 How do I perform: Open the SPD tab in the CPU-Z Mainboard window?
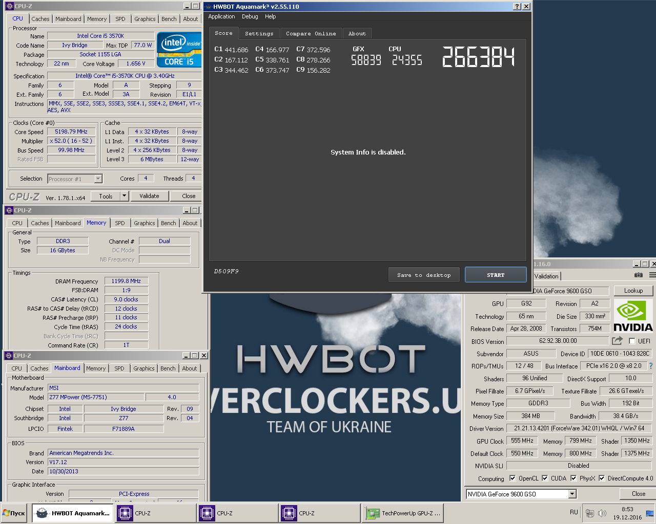point(119,368)
